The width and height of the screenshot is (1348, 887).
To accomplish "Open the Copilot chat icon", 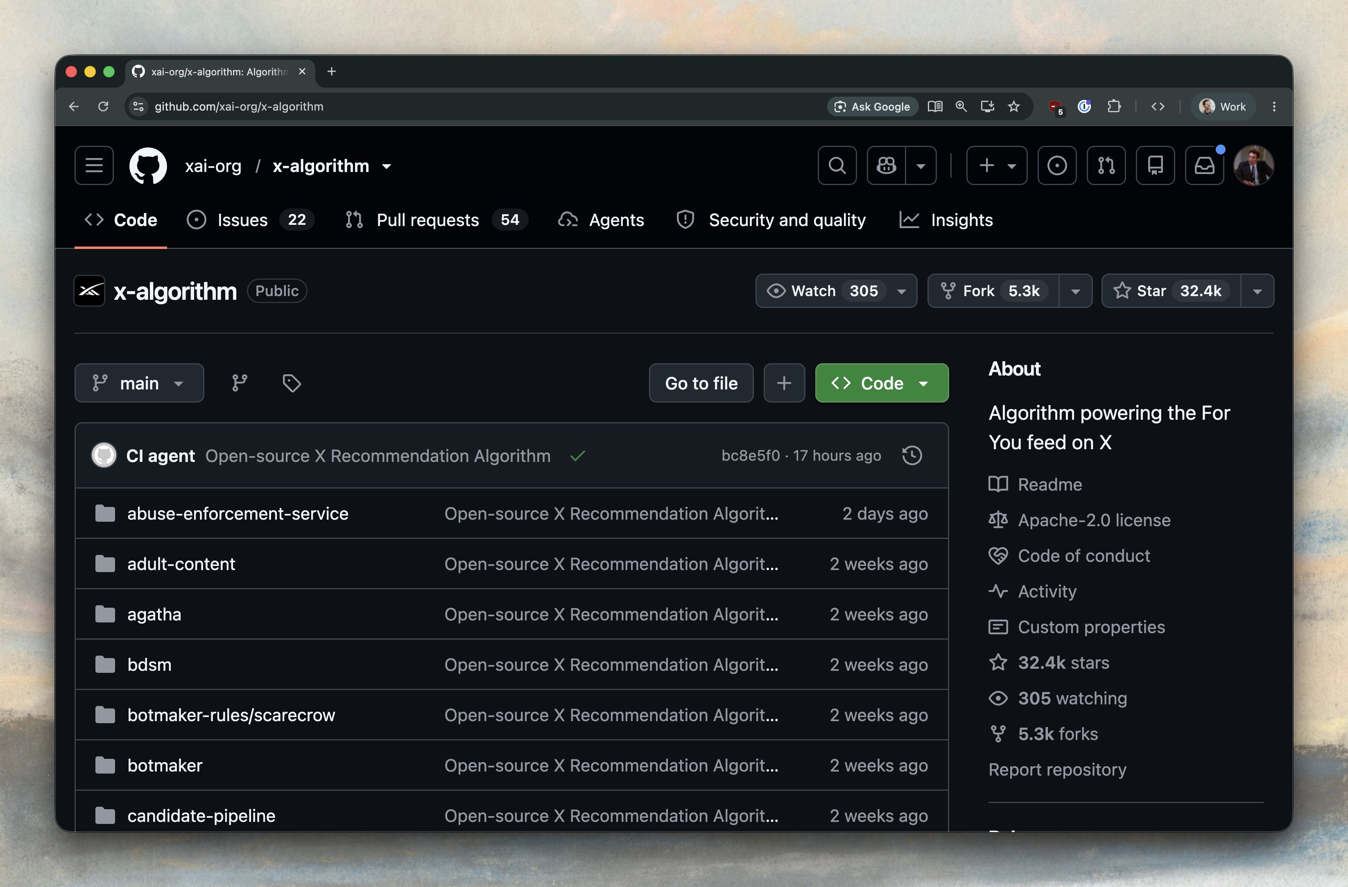I will (887, 165).
